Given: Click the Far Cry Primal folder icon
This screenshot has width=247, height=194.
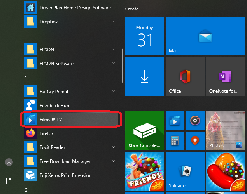Looking at the screenshot, I should (x=30, y=91).
